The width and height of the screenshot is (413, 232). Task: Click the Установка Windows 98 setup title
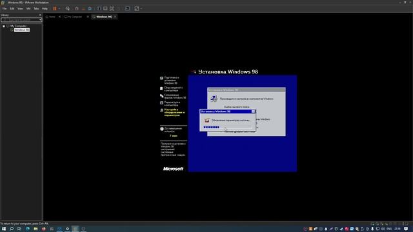coord(228,72)
